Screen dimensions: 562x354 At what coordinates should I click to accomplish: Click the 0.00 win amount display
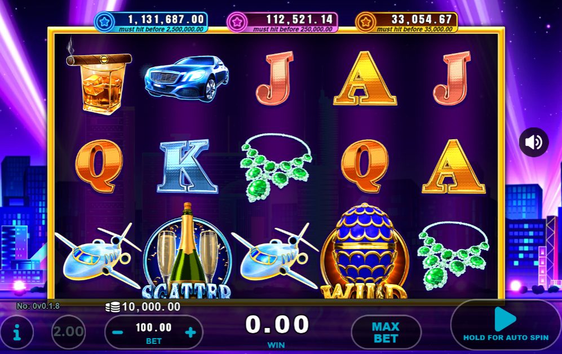(277, 324)
